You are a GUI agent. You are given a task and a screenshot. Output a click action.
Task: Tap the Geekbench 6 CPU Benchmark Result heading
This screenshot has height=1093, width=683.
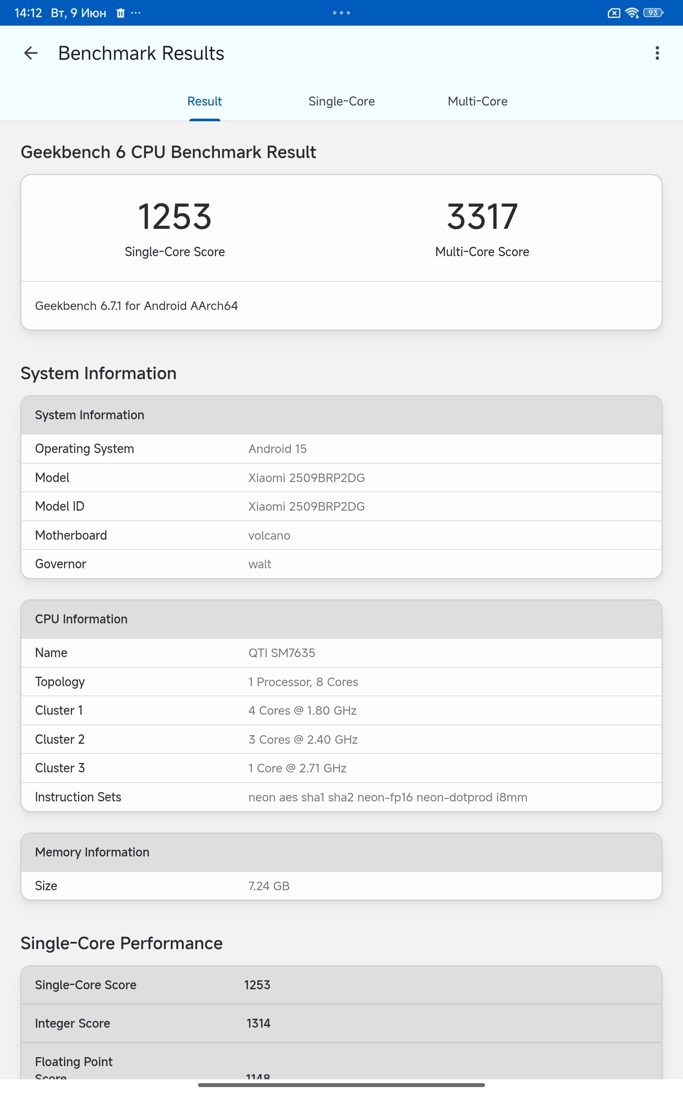(169, 152)
